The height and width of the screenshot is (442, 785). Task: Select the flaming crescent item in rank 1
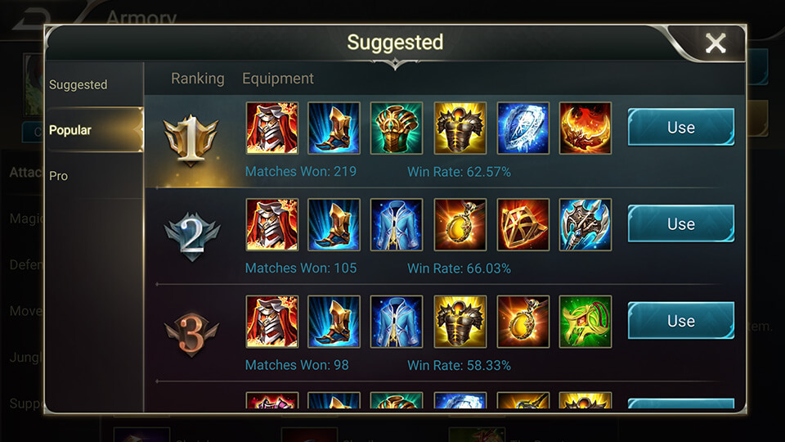point(585,128)
